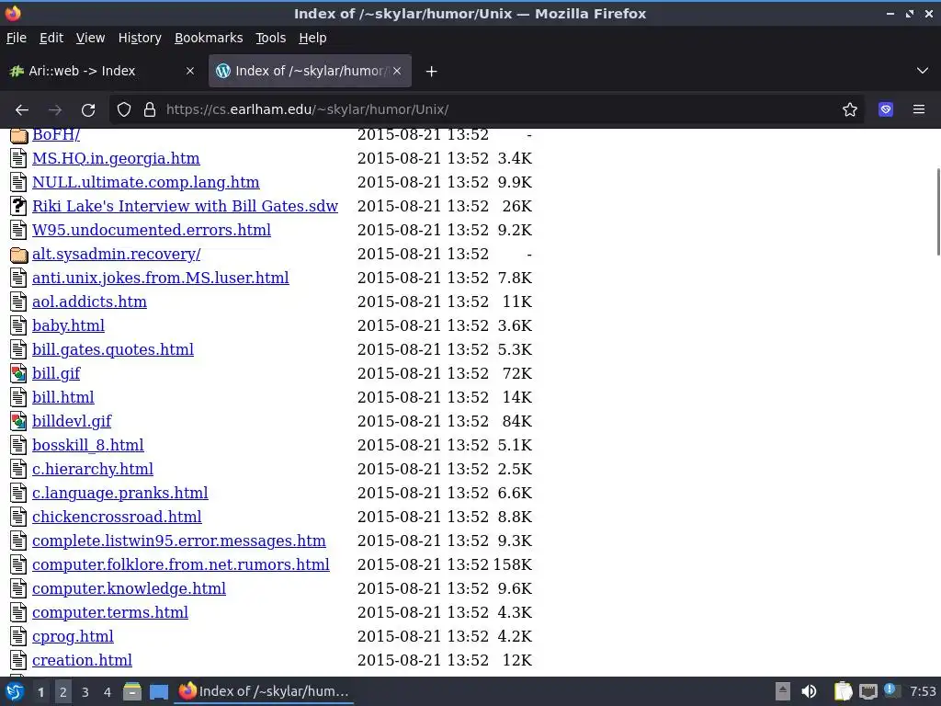This screenshot has width=941, height=706.
Task: Open computer.terms.html link
Action: [x=110, y=612]
